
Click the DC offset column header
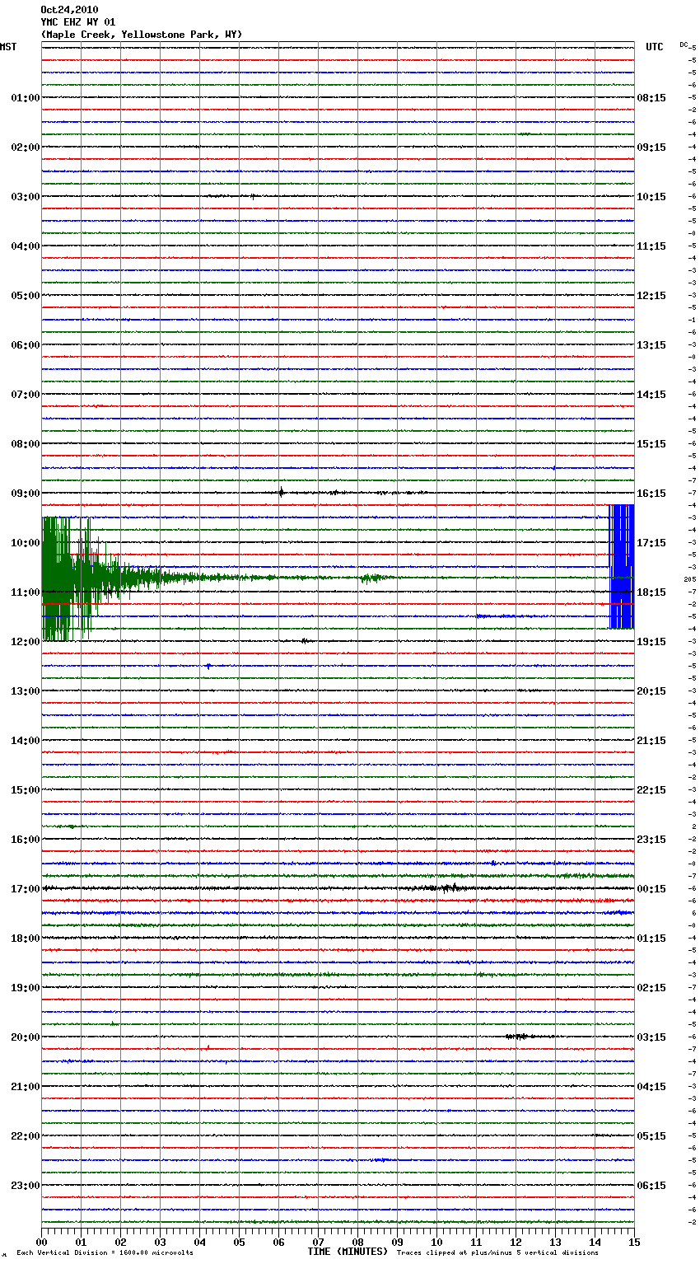(684, 44)
